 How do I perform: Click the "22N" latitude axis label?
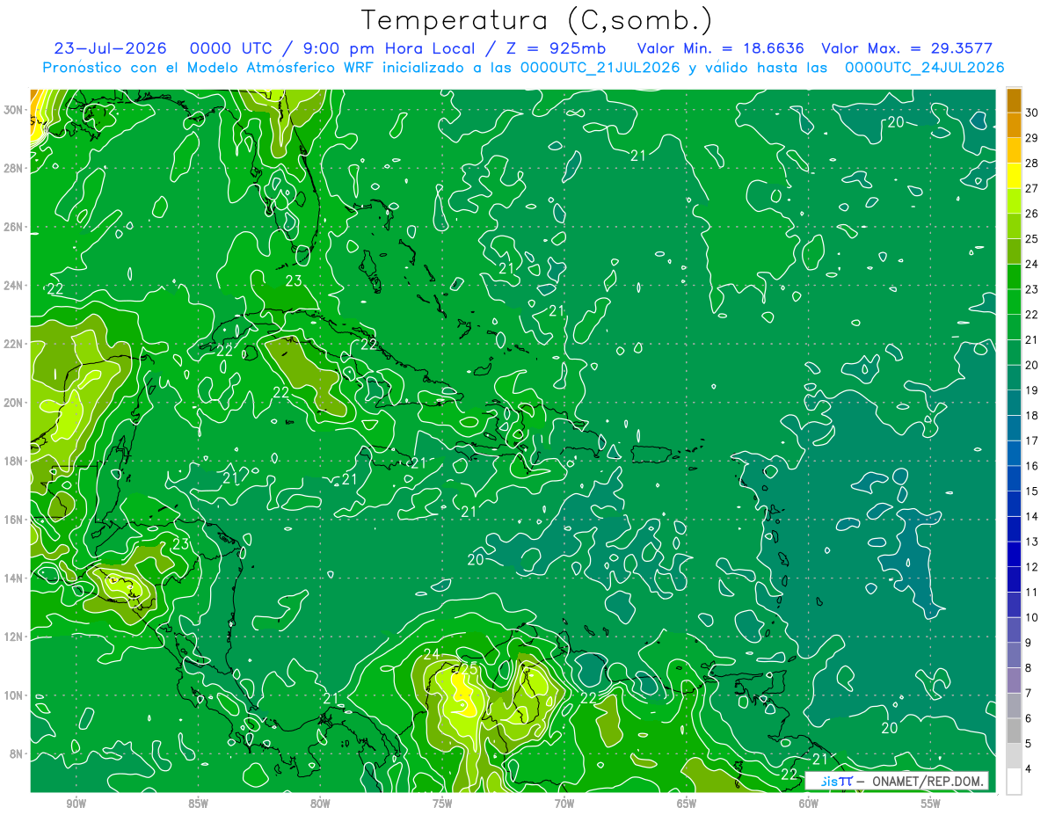13,344
